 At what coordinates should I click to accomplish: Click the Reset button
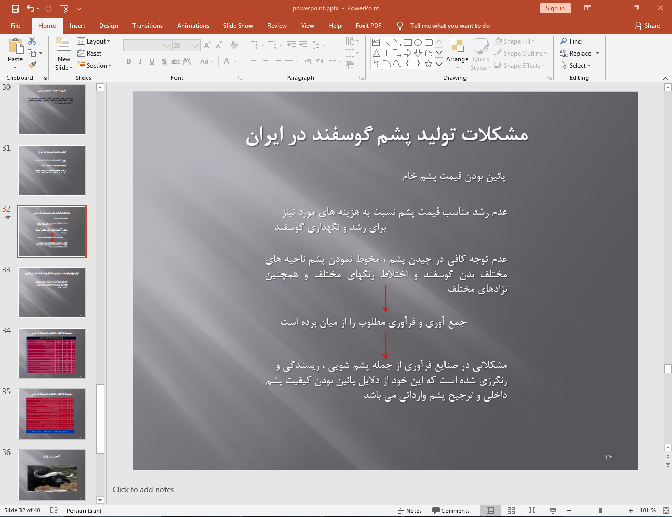tap(89, 54)
